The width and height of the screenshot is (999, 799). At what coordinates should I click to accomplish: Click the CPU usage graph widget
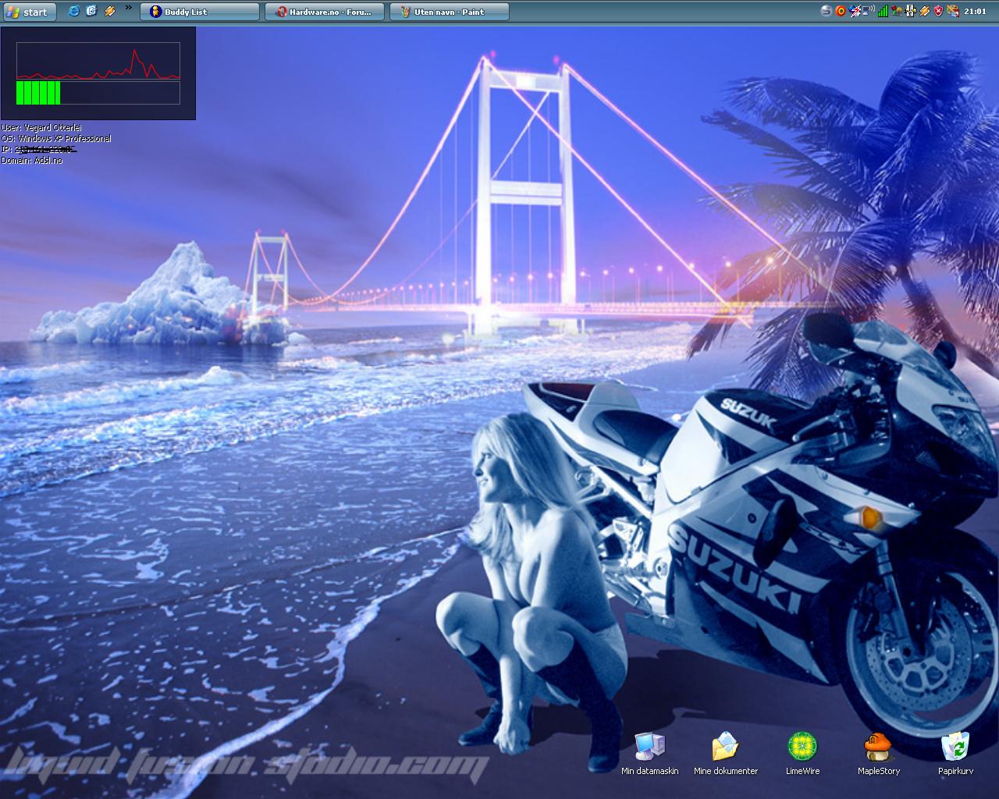(x=98, y=61)
